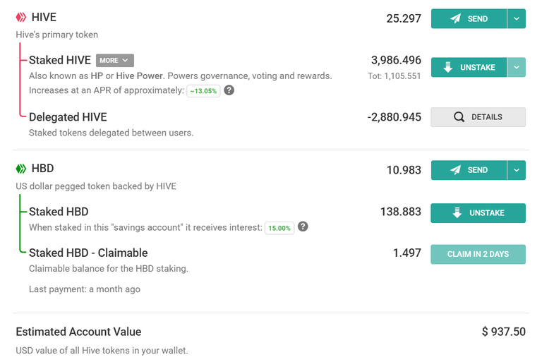Click help icon beside HBD savings interest

click(x=303, y=227)
